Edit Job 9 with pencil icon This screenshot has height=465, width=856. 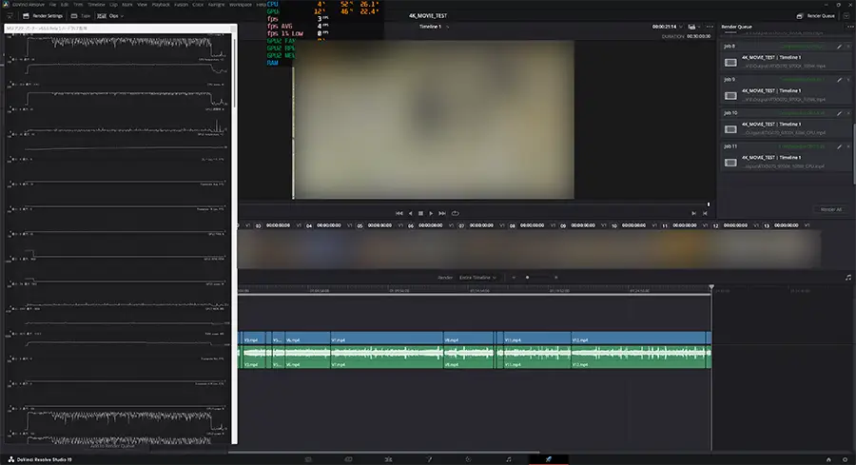839,80
